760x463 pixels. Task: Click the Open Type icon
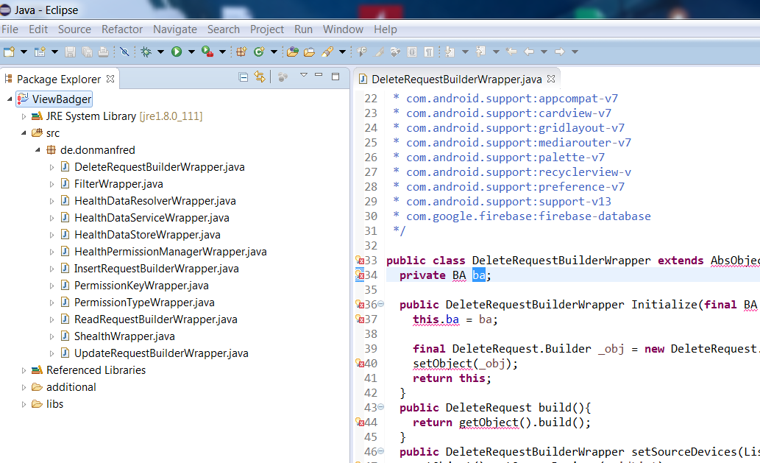(292, 52)
